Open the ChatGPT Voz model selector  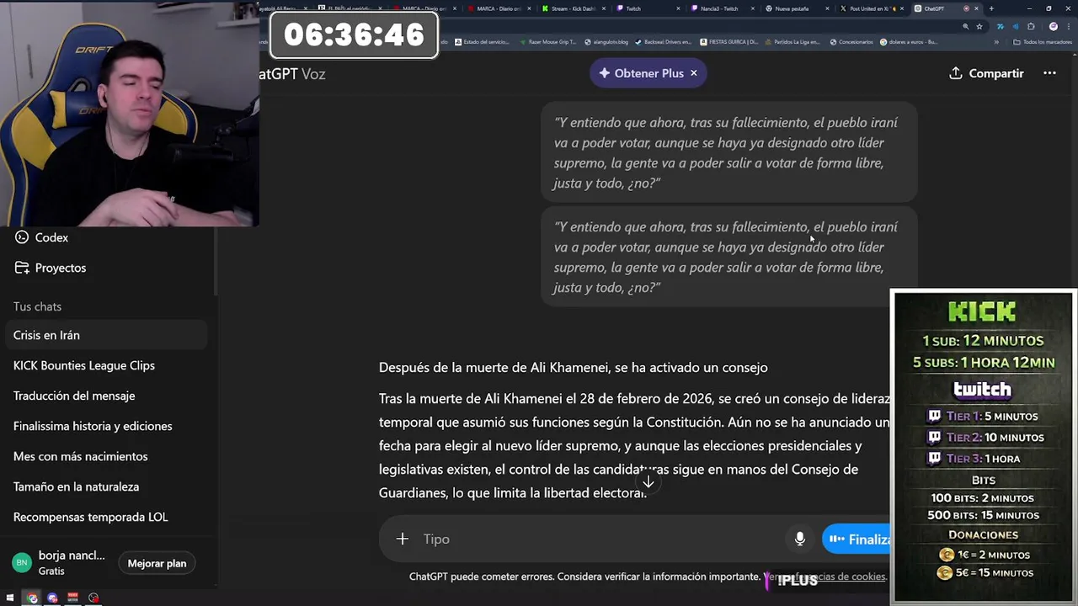pyautogui.click(x=292, y=73)
